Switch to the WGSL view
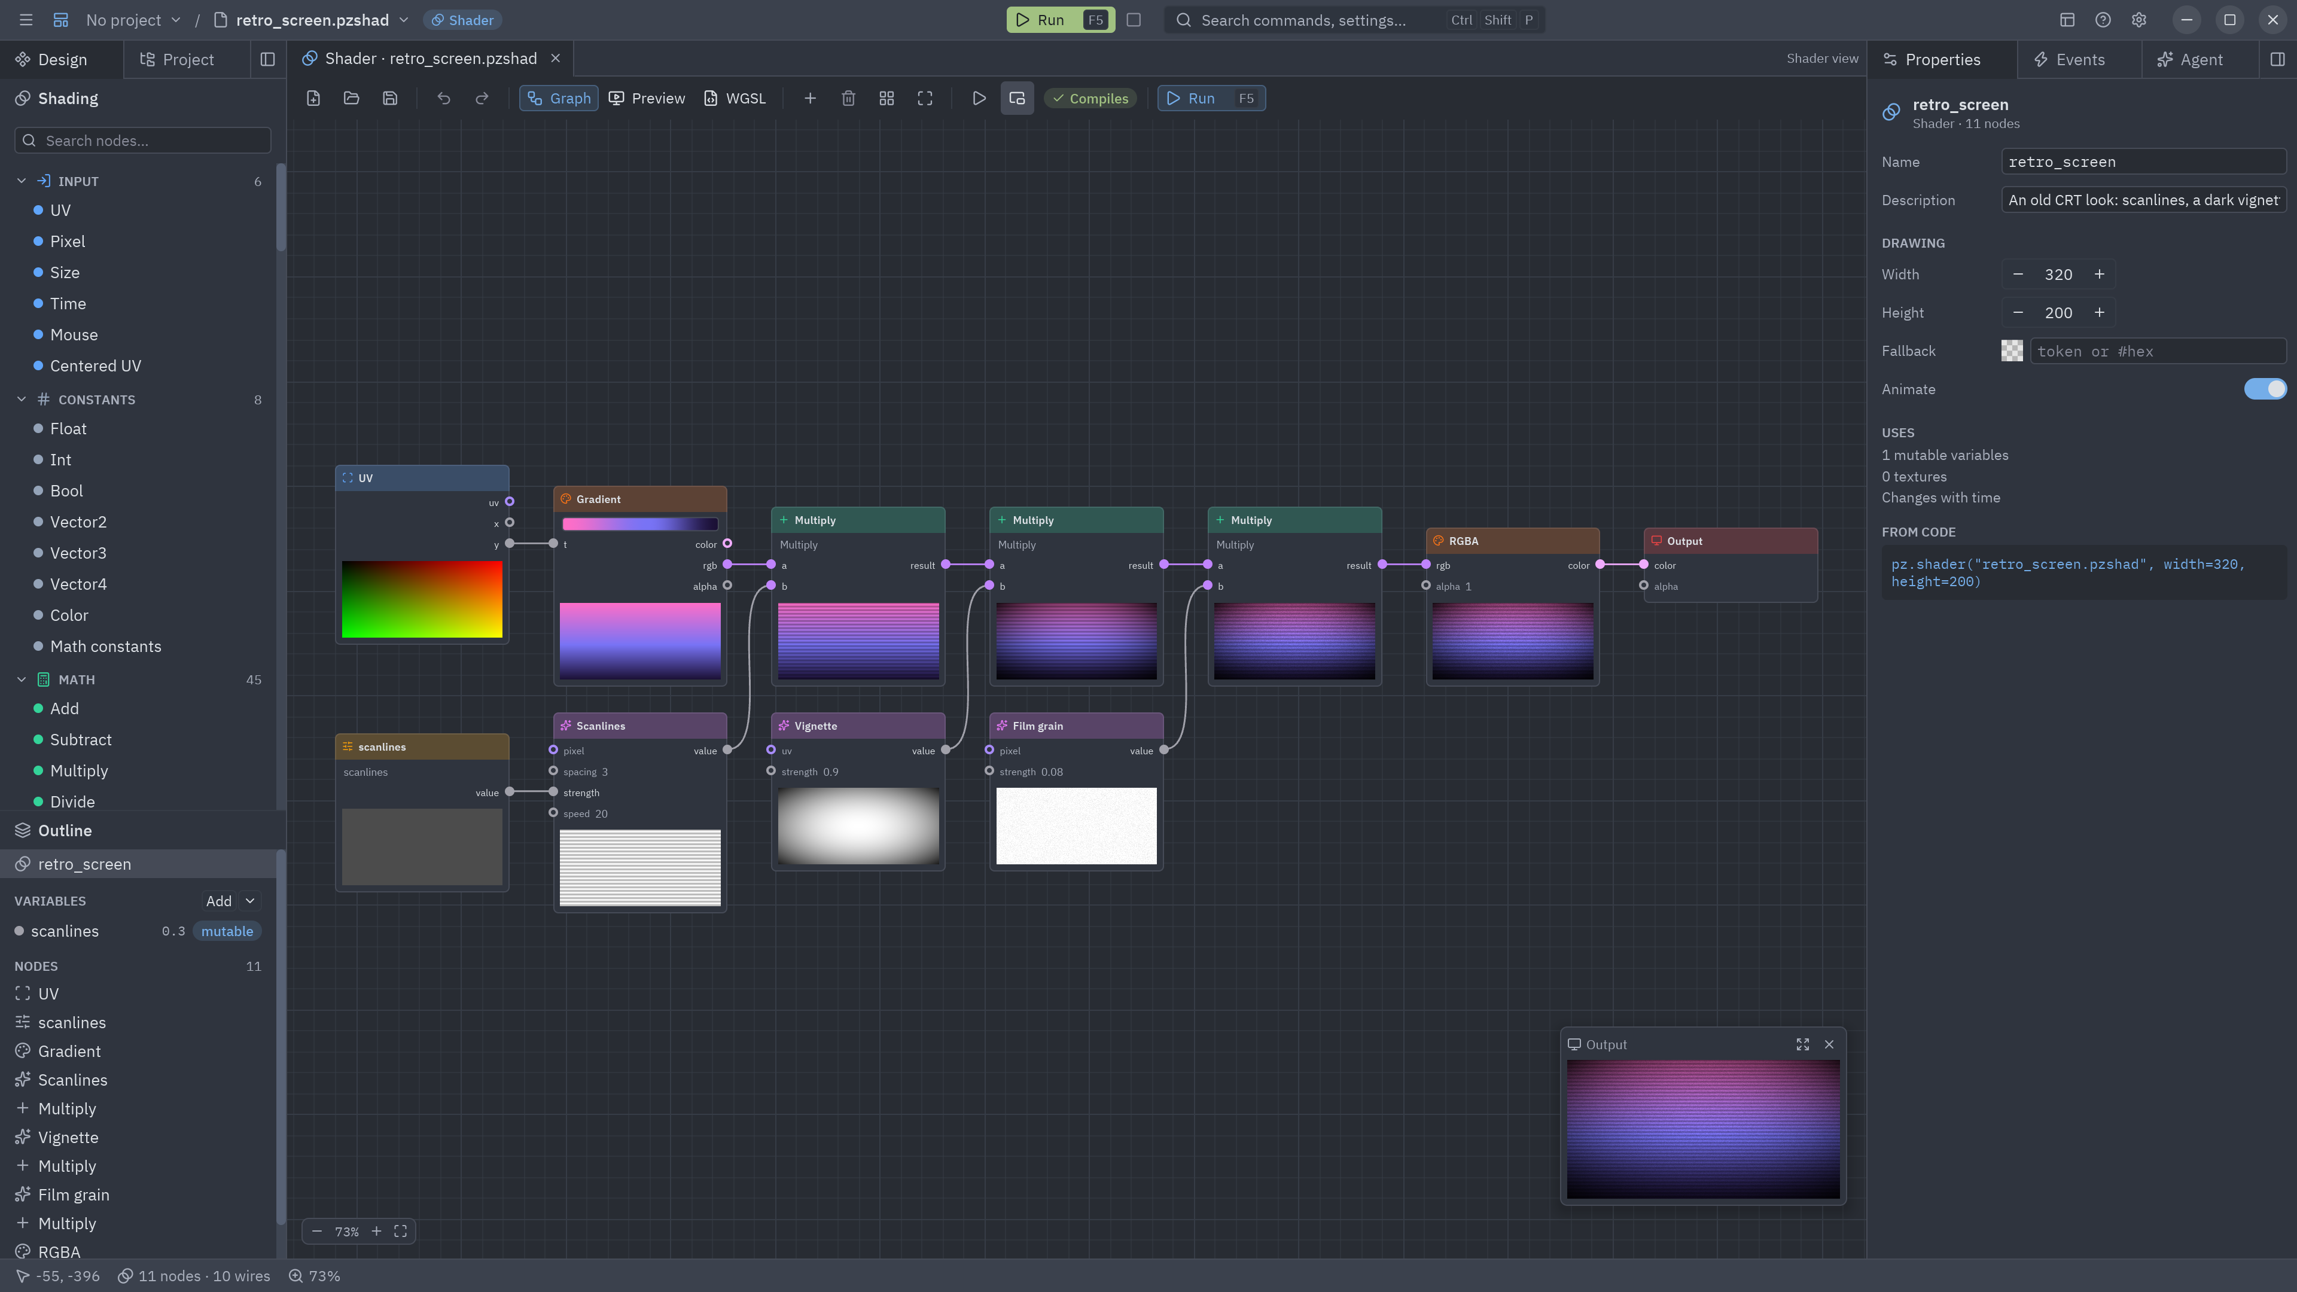 [x=736, y=98]
